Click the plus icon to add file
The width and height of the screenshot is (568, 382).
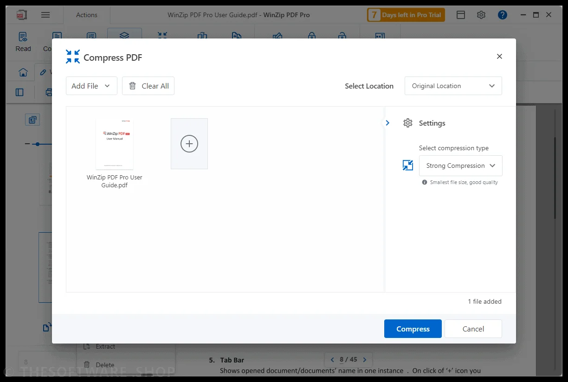coord(189,144)
